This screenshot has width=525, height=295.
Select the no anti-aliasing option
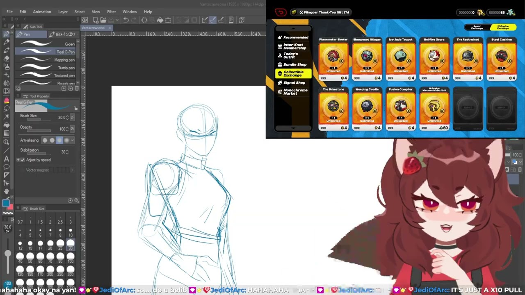coord(45,140)
